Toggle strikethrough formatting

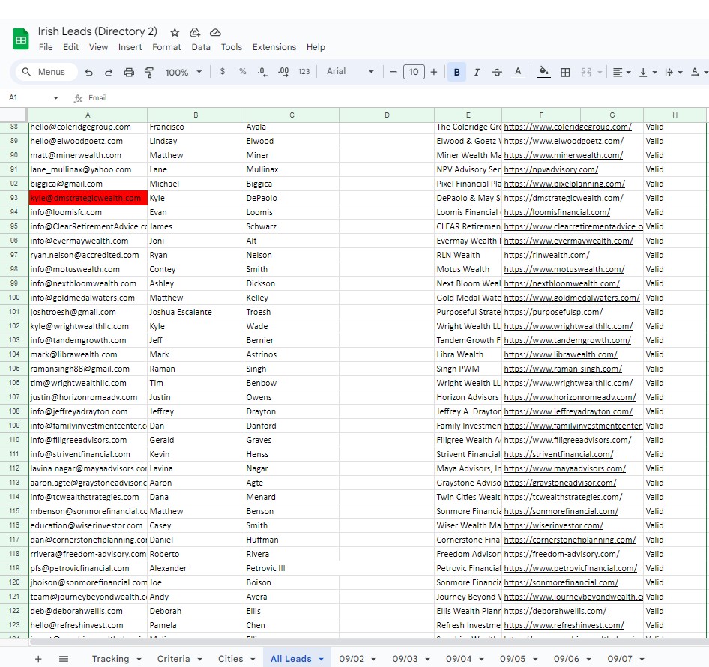[x=497, y=73]
